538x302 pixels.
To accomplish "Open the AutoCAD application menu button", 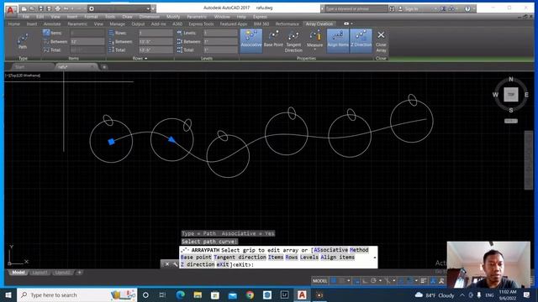I will 10,10.
